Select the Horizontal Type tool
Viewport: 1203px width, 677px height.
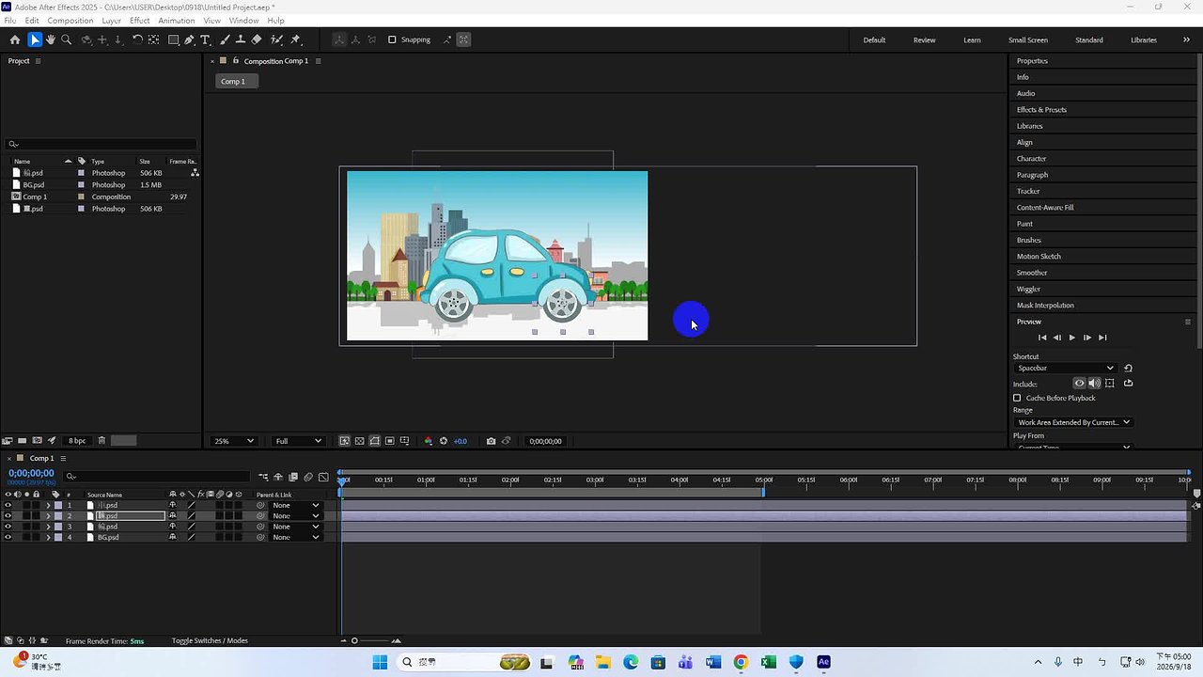pos(205,39)
